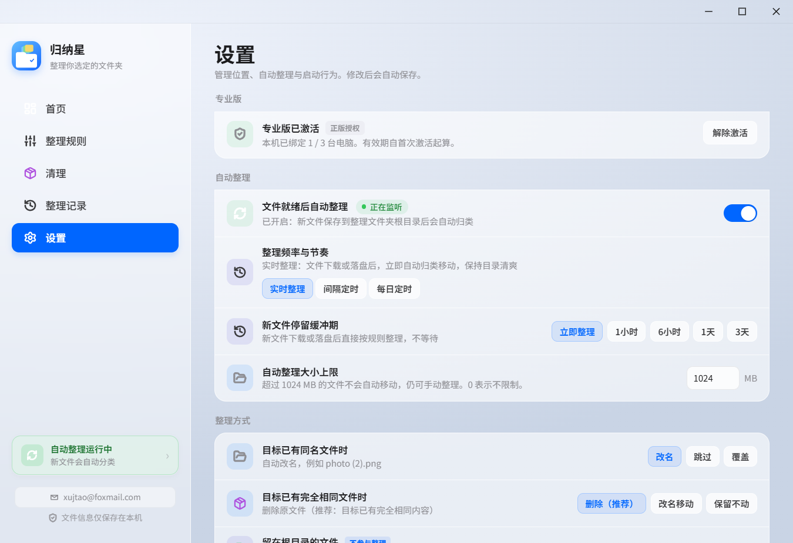Open the 清理 page
The width and height of the screenshot is (793, 543).
pos(95,173)
